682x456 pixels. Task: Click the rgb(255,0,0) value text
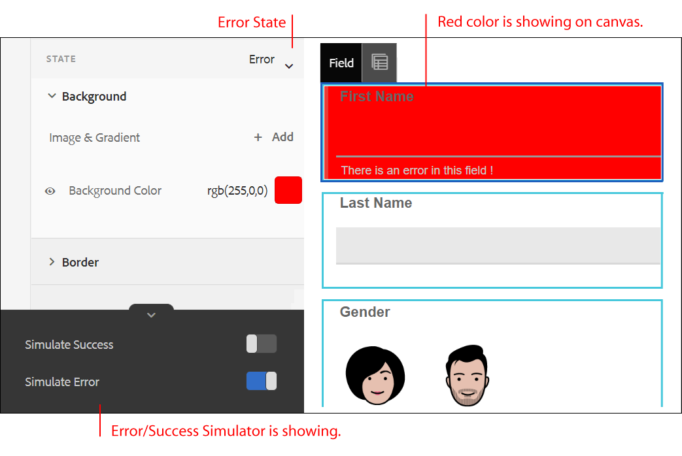click(237, 191)
